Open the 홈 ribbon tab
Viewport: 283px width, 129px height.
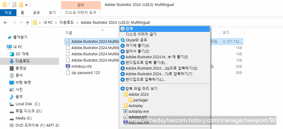(x=22, y=12)
